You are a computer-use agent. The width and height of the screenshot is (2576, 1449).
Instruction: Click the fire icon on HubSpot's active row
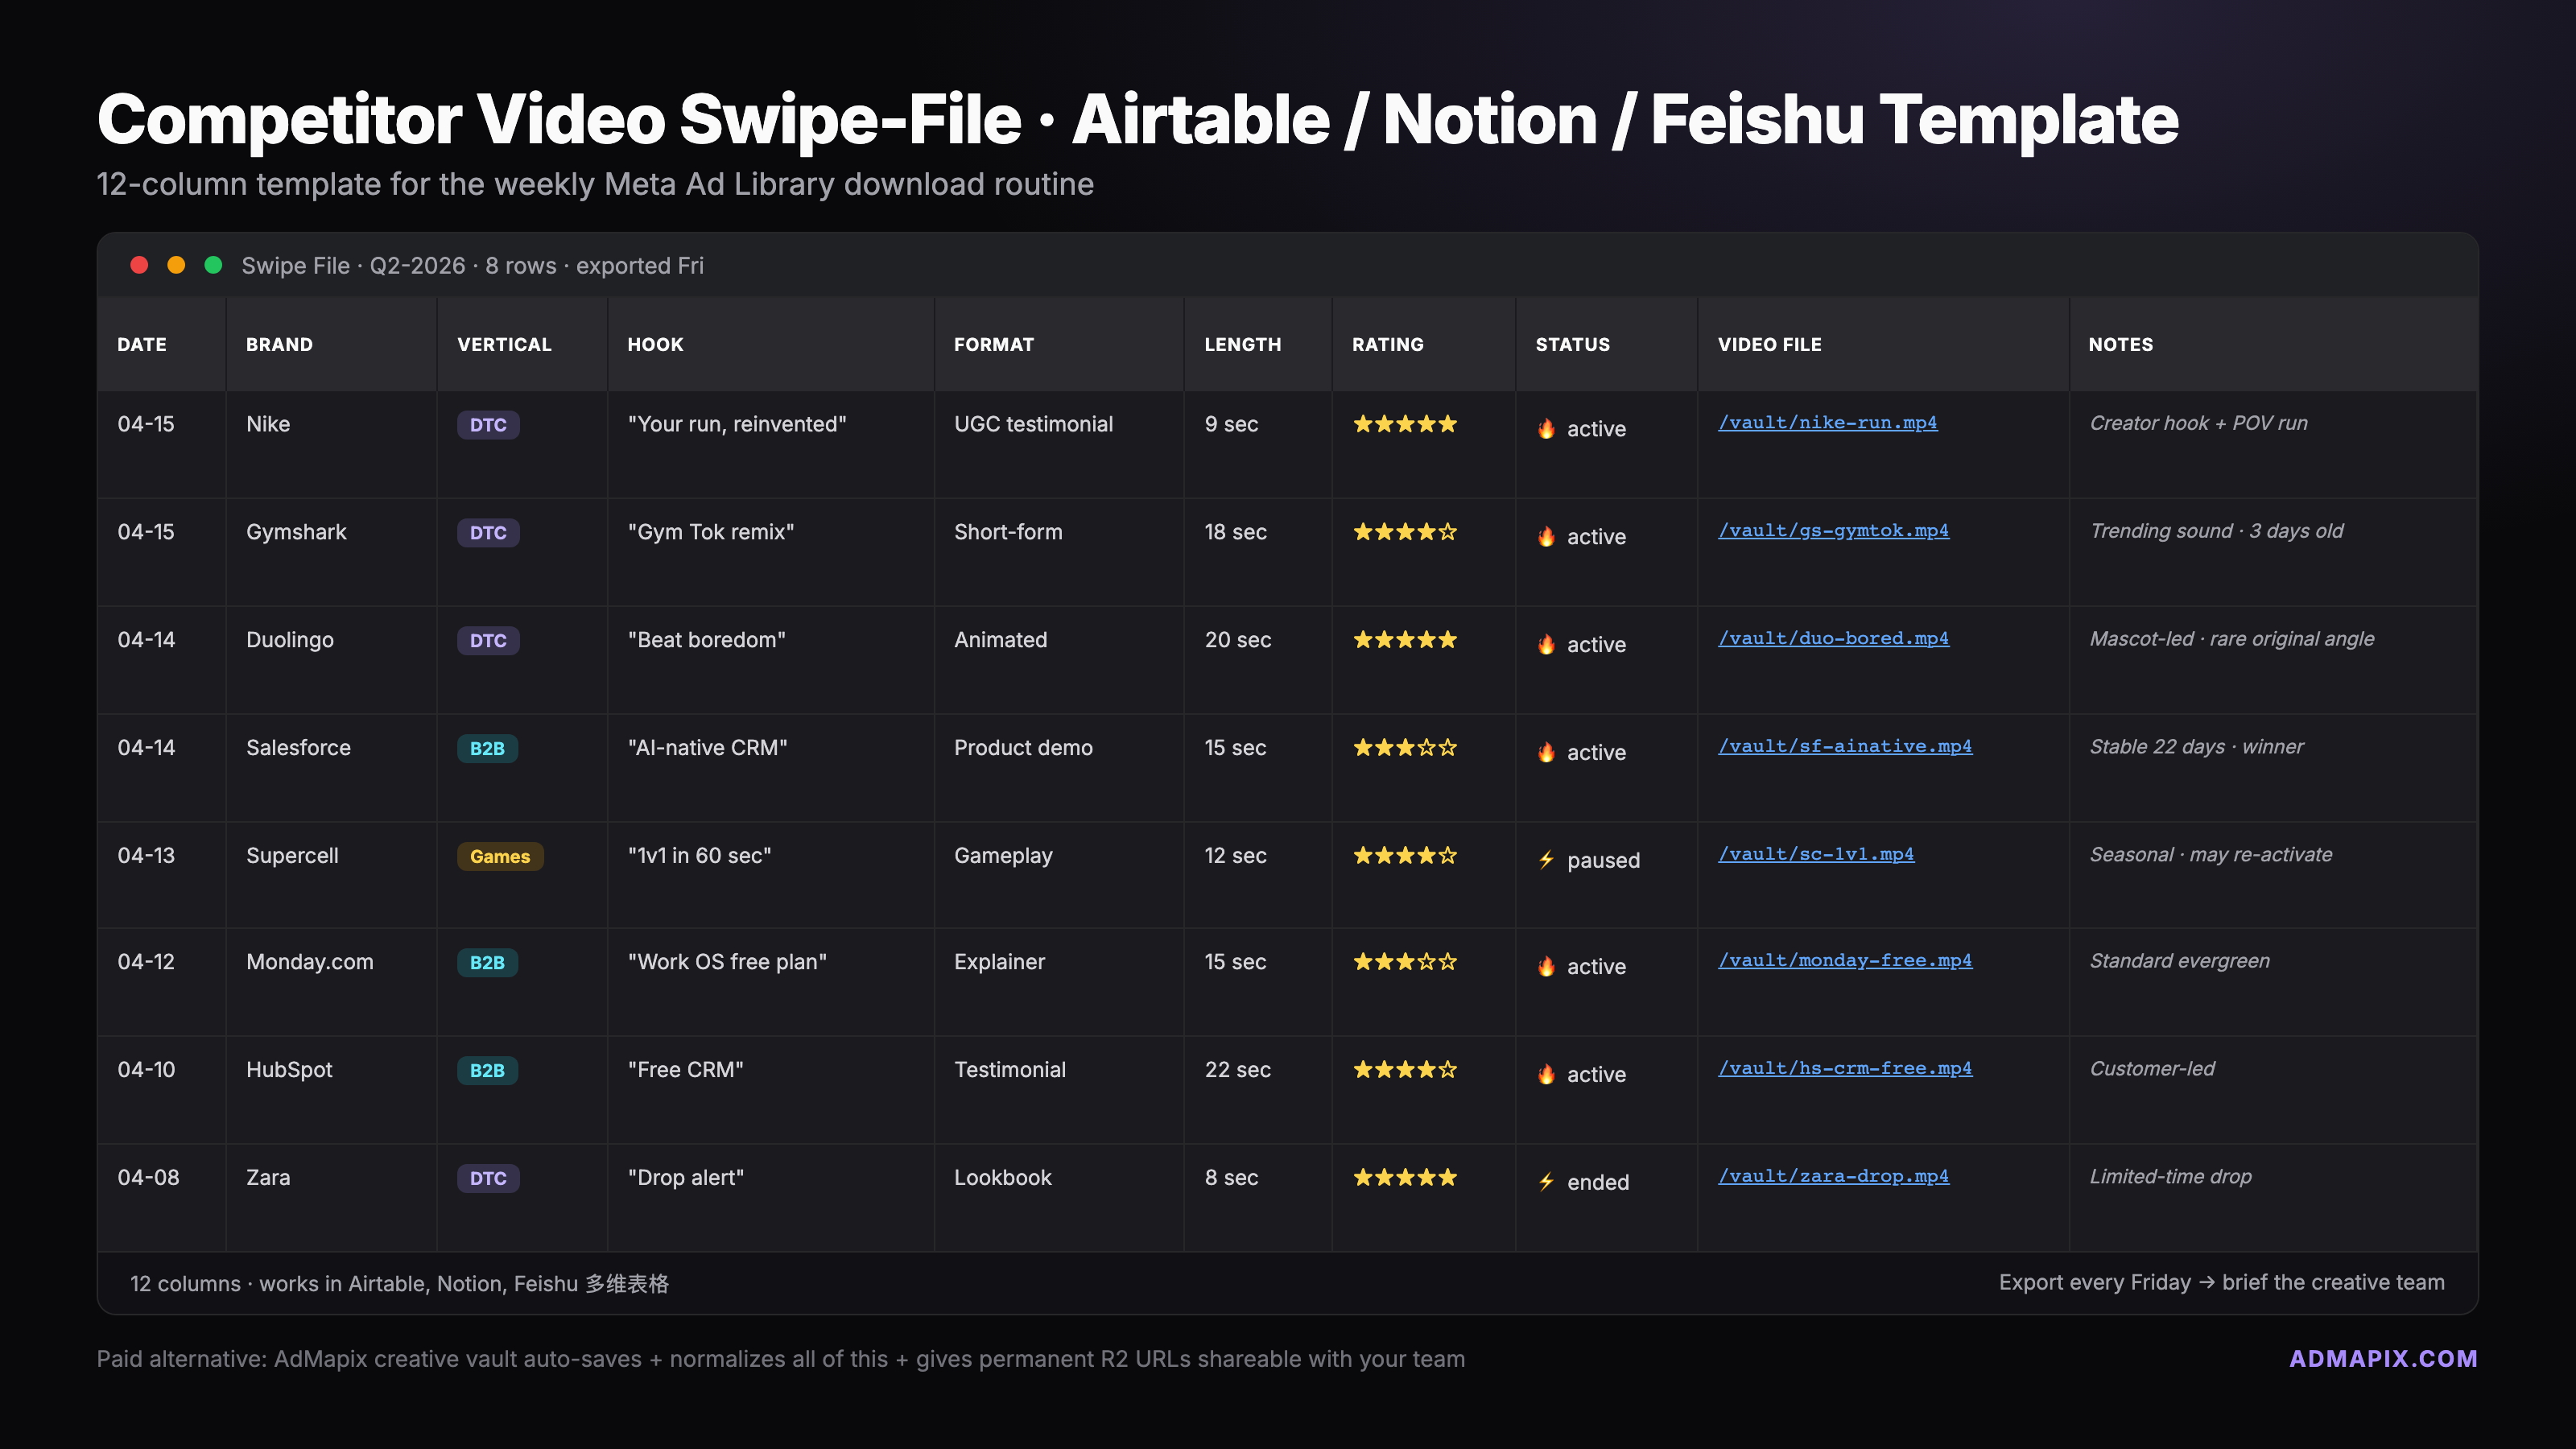(x=1546, y=1074)
